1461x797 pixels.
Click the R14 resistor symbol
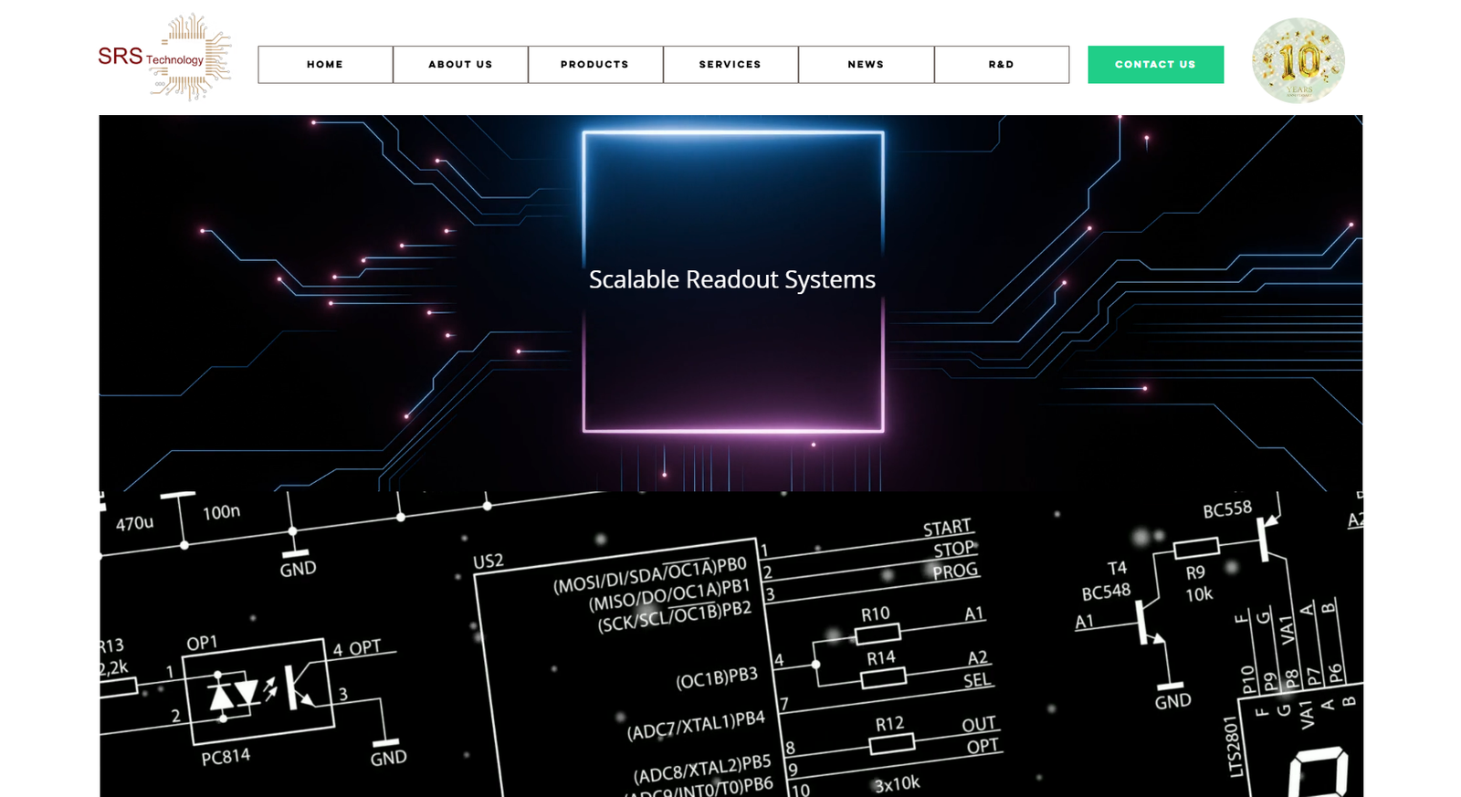[883, 676]
